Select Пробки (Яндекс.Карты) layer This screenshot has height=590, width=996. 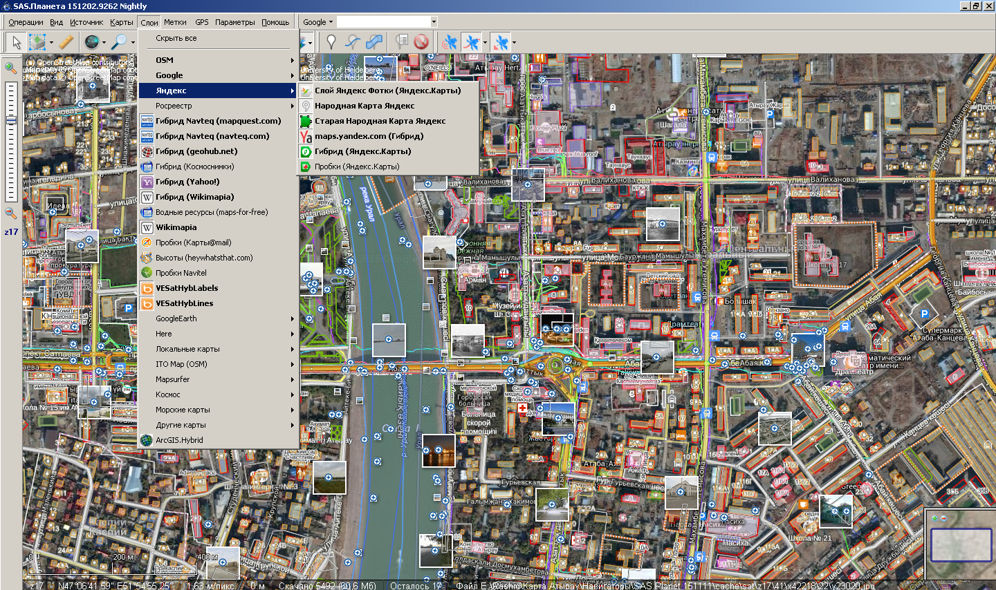(388, 166)
